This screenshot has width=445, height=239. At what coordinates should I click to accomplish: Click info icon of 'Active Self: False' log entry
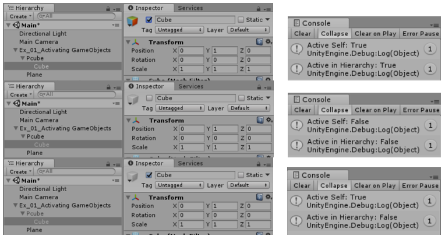[297, 125]
